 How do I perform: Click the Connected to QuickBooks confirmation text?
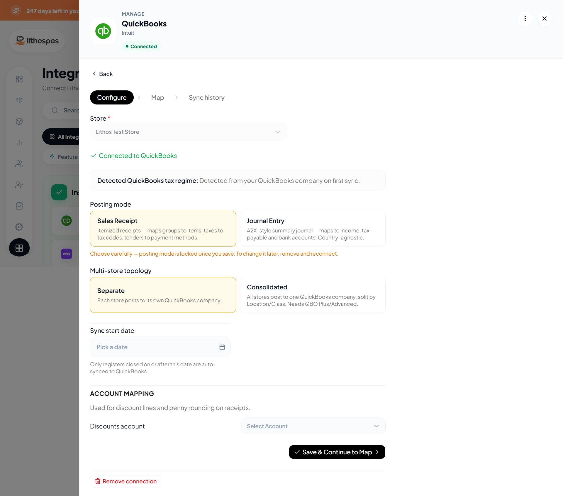click(x=138, y=156)
